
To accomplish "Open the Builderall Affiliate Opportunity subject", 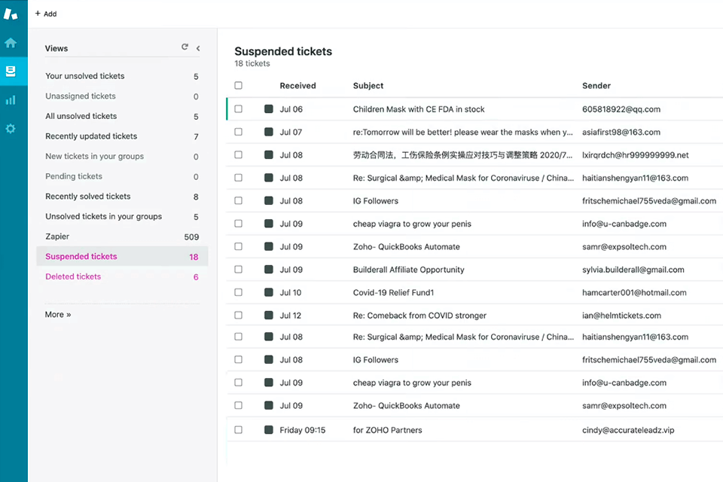I will (408, 270).
